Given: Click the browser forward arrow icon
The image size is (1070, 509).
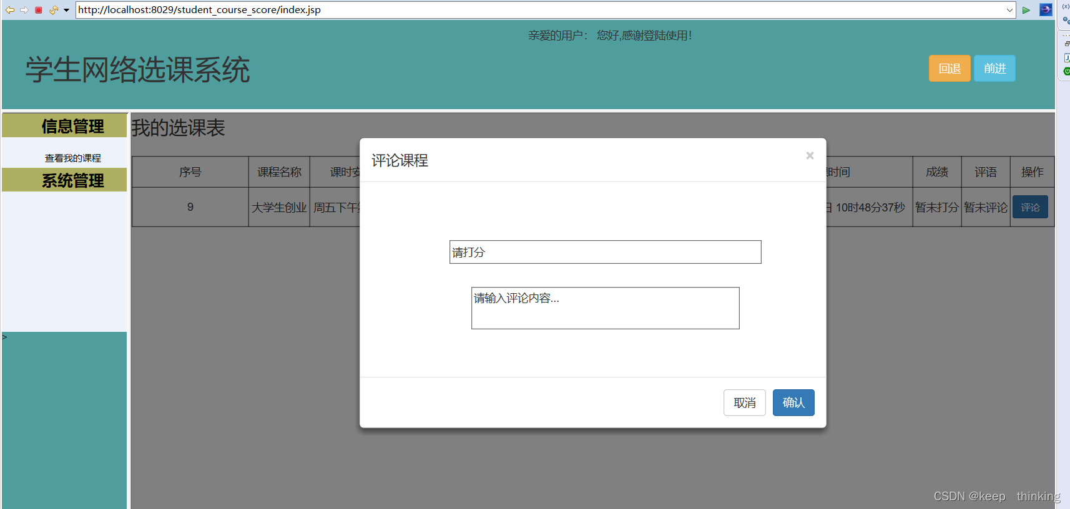Looking at the screenshot, I should coord(24,10).
